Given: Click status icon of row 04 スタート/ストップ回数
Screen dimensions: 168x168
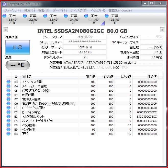Looking at the screenshot, I should pyautogui.click(x=8, y=86).
